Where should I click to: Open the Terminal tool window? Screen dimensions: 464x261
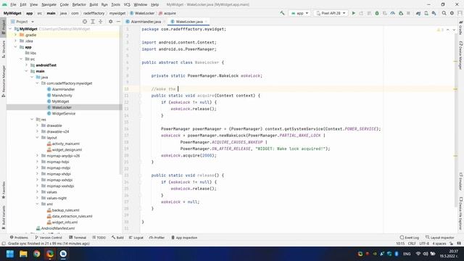(x=78, y=238)
